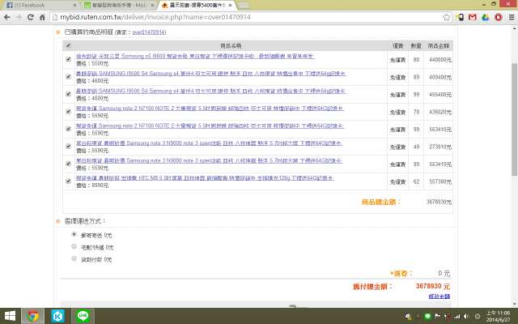Open the I9500 S4 product link with quantity 89
This screenshot has height=324, width=518.
(211, 74)
